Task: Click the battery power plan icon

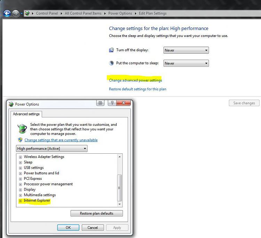Action: point(22,129)
